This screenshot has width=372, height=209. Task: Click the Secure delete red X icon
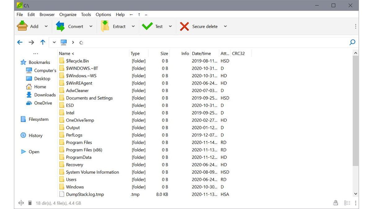(184, 26)
